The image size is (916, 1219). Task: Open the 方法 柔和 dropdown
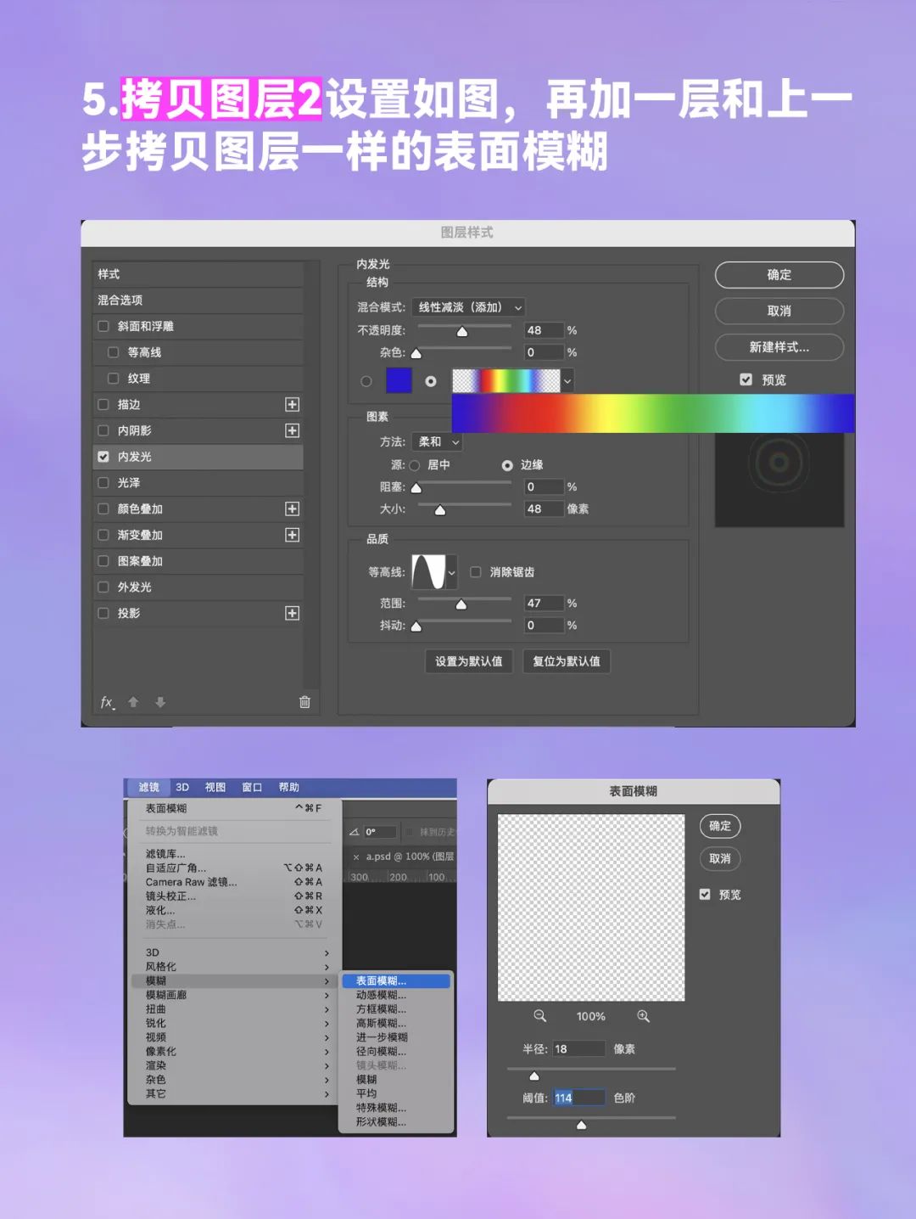coord(438,442)
